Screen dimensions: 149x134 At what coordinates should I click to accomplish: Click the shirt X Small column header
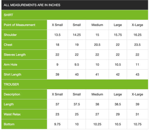pyautogui.click(x=57, y=25)
